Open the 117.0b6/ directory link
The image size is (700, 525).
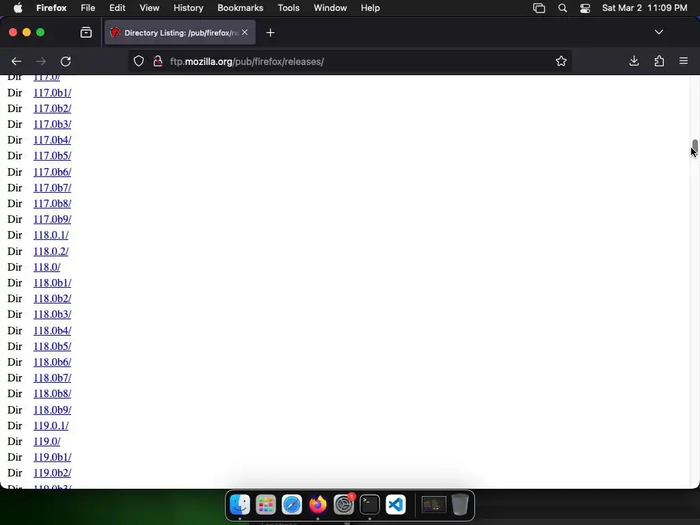click(52, 172)
